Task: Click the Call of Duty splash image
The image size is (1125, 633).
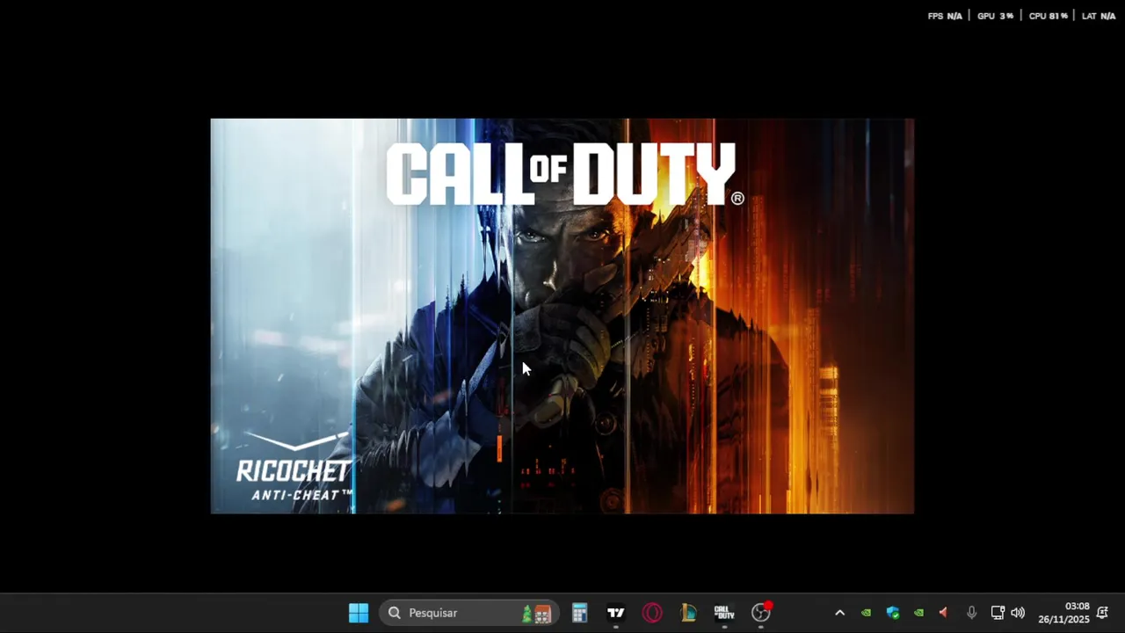Action: click(x=562, y=316)
